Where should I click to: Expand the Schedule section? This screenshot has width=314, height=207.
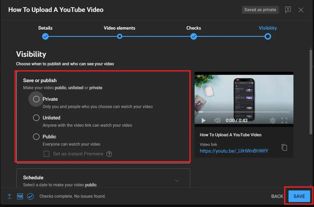pos(177,181)
